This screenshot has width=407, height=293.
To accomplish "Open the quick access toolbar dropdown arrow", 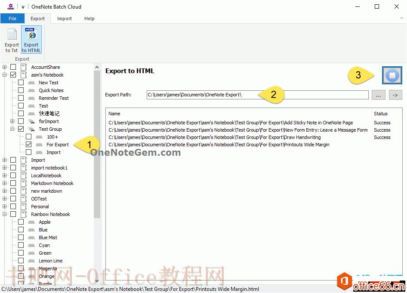I will coord(23,7).
